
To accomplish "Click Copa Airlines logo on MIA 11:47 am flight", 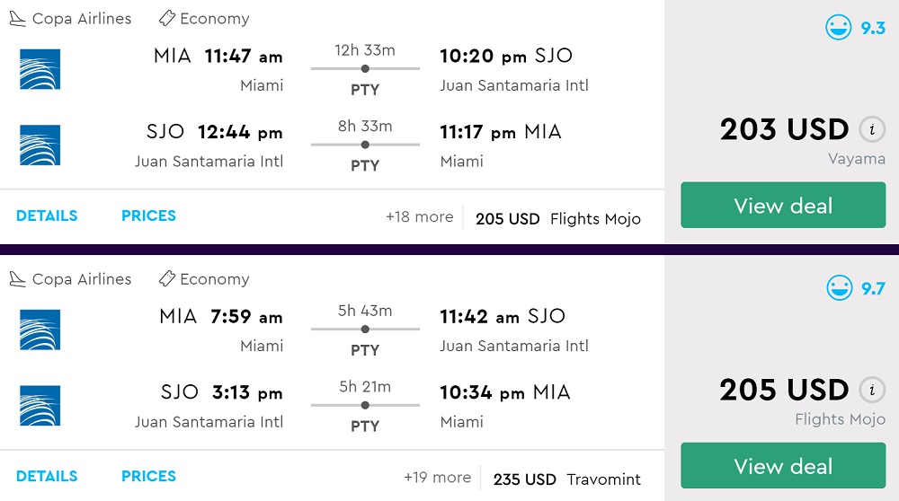I will click(x=40, y=69).
